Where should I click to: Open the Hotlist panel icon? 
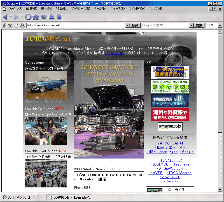(44, 17)
